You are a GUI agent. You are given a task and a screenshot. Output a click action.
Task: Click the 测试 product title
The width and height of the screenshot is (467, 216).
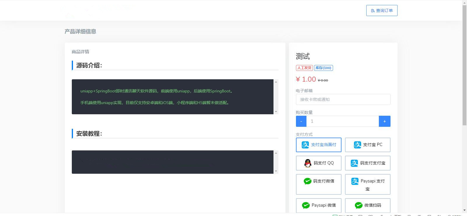(x=303, y=56)
